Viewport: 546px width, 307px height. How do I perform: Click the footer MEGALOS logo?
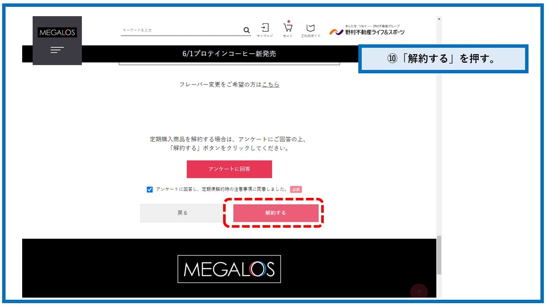point(229,269)
